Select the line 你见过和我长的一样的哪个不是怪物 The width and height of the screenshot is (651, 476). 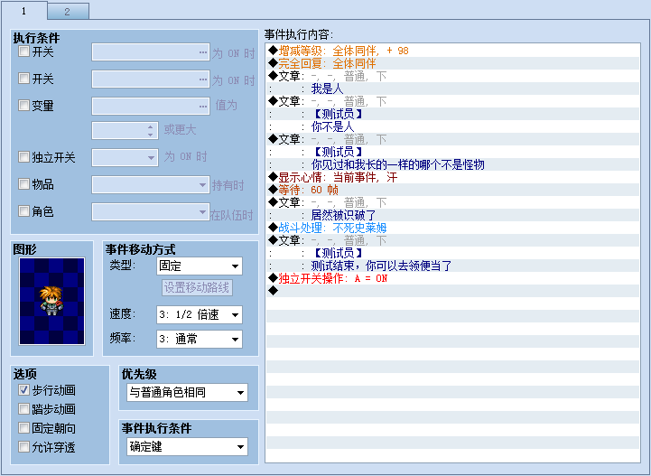click(x=452, y=164)
